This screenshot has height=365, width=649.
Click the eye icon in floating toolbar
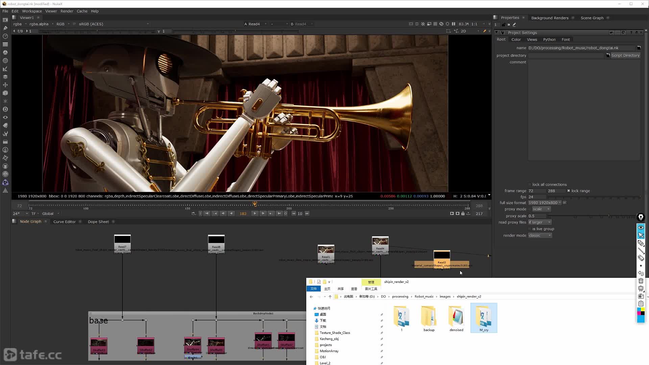(641, 227)
